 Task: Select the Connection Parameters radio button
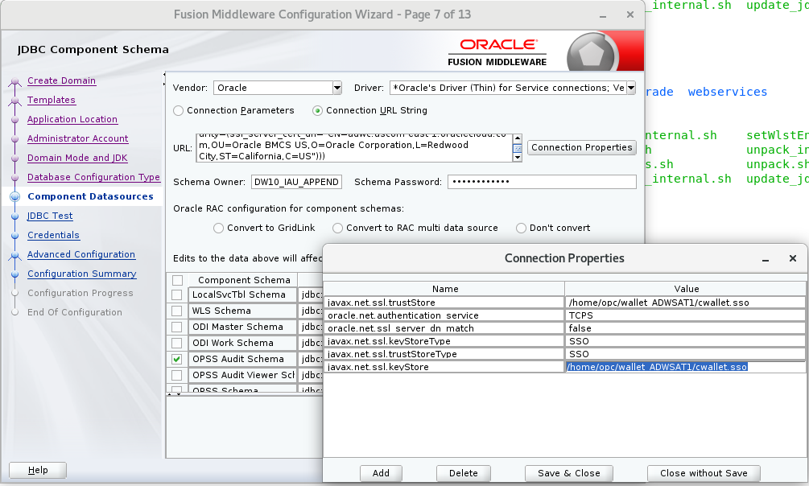click(x=179, y=110)
